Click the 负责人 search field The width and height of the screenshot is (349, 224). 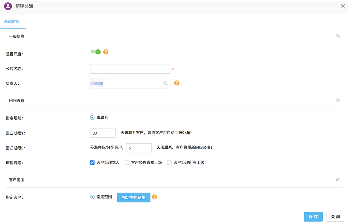click(x=130, y=83)
